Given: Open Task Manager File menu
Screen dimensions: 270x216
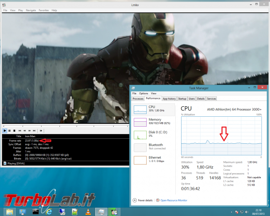Looking at the screenshot, I should [x=134, y=93].
